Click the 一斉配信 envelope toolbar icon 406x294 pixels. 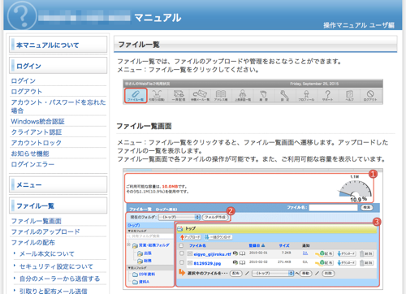[x=179, y=95]
